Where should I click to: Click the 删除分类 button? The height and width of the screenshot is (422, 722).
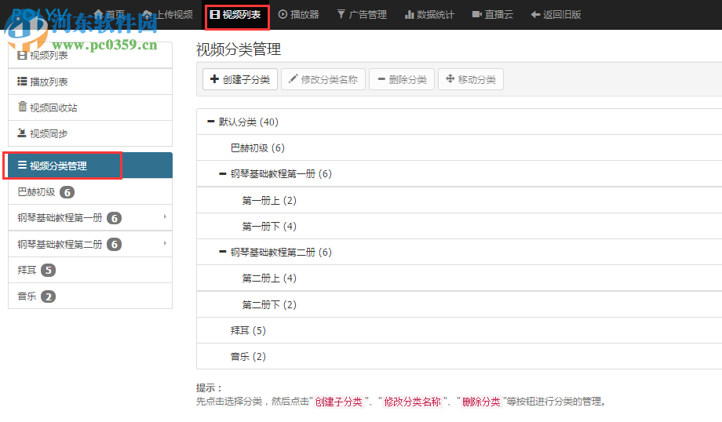click(x=402, y=79)
